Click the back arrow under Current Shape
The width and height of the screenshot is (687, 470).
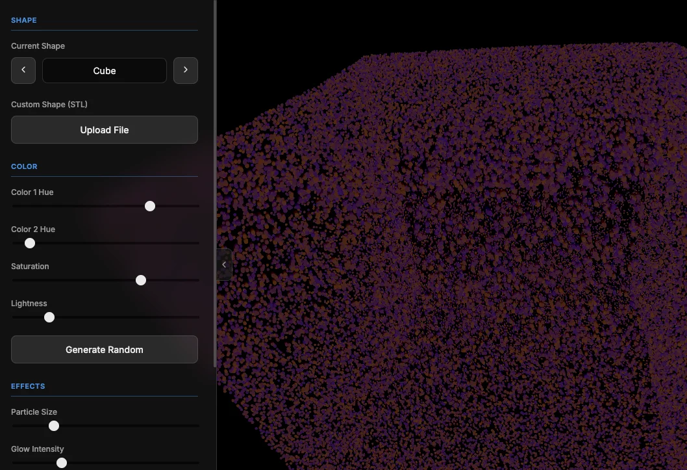coord(23,70)
